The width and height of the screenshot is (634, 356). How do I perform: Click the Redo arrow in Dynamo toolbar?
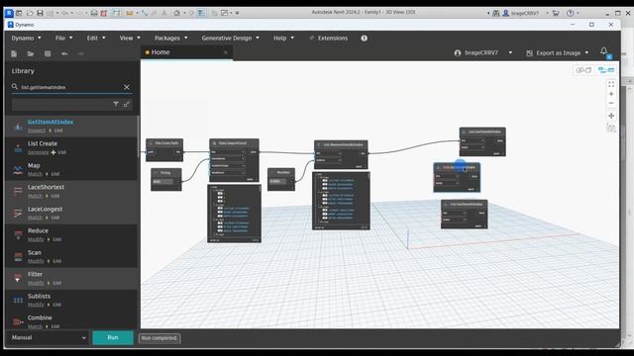pos(81,53)
